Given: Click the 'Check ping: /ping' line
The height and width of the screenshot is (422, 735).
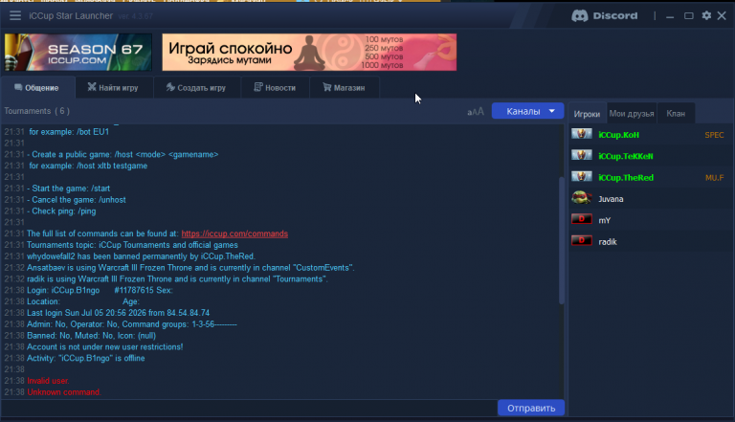Looking at the screenshot, I should (61, 211).
